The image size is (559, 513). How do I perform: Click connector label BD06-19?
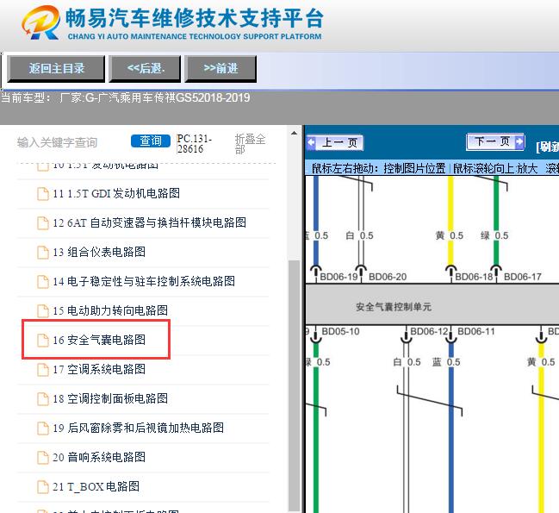(x=339, y=277)
